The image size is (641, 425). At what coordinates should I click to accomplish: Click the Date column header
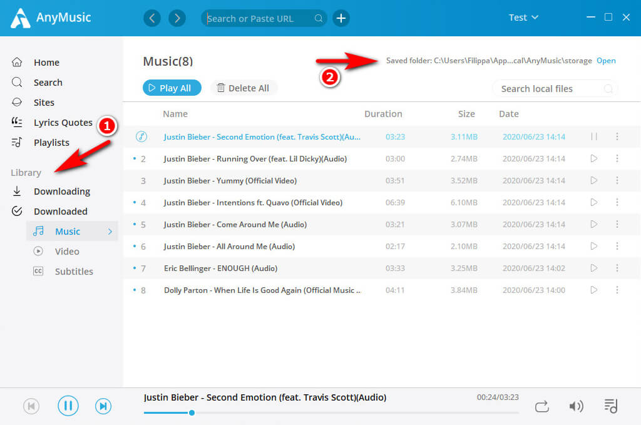click(x=508, y=114)
